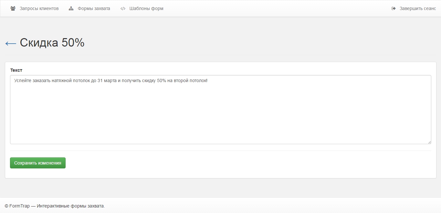The width and height of the screenshot is (441, 213).
Task: Click the word Успейте in the textarea
Action: [23, 80]
